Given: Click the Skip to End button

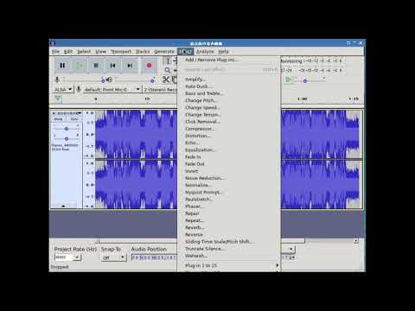Looking at the screenshot, I should [x=130, y=66].
